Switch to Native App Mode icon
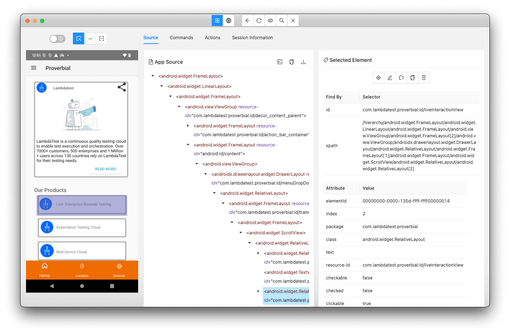The width and height of the screenshot is (510, 334). pyautogui.click(x=217, y=21)
